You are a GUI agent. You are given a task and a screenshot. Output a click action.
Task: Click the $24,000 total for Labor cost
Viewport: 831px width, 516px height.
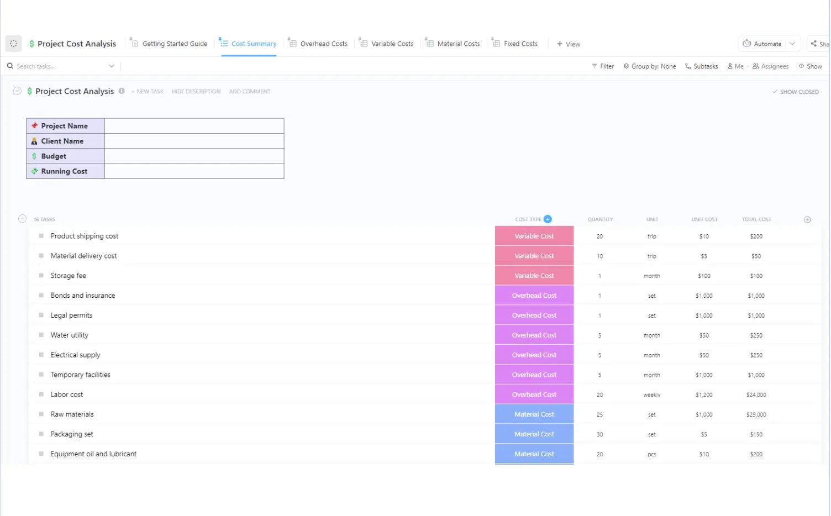[756, 395]
